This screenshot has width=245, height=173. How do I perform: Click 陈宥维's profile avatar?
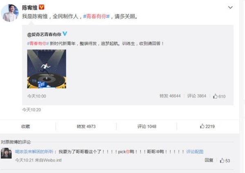10,13
